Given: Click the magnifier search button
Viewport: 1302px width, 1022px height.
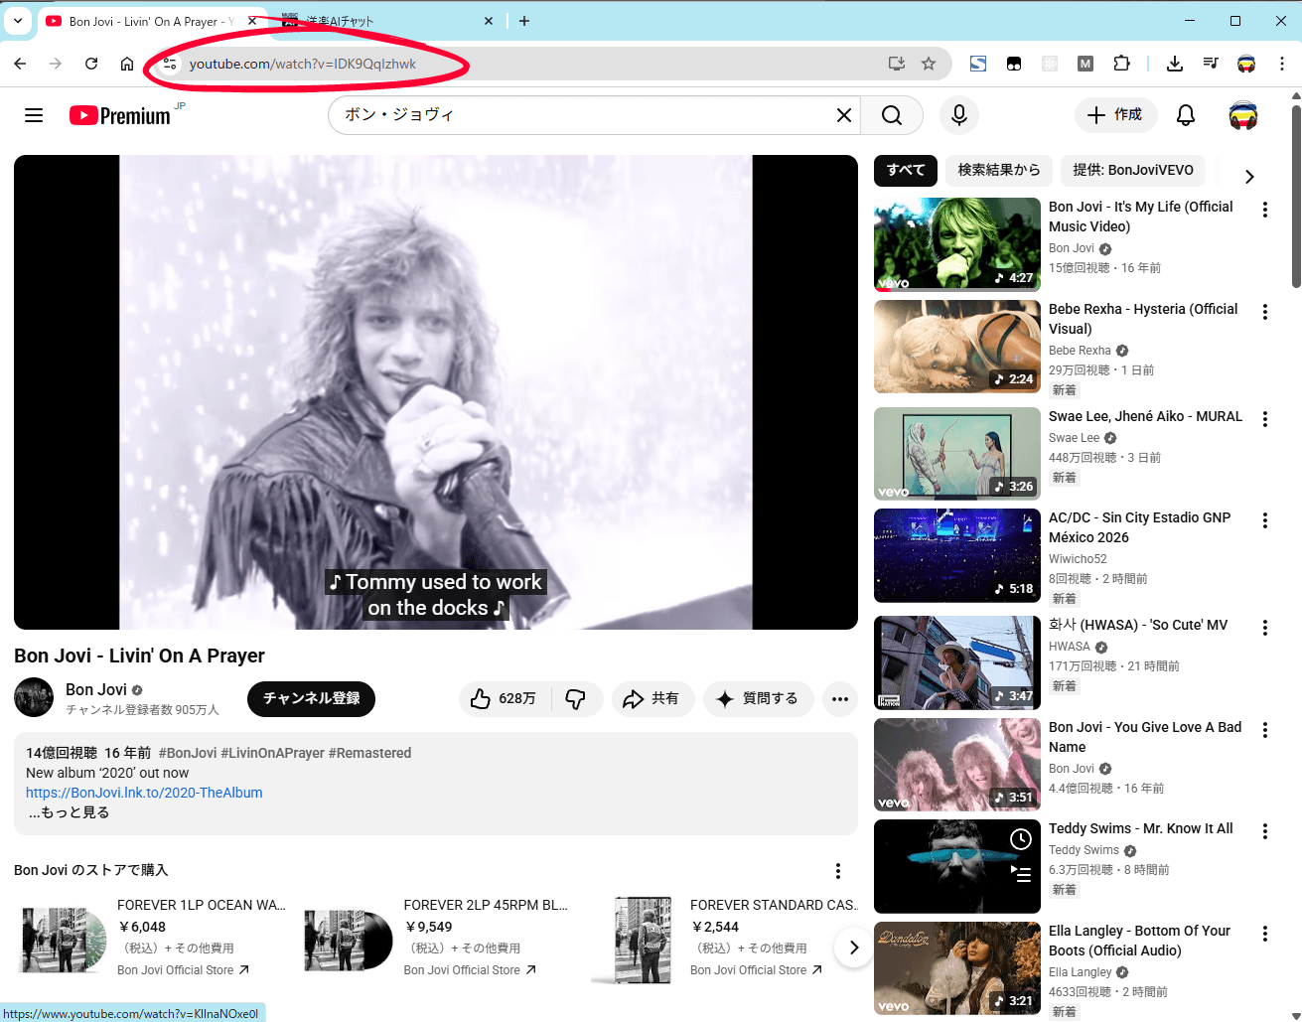Looking at the screenshot, I should click(x=892, y=115).
